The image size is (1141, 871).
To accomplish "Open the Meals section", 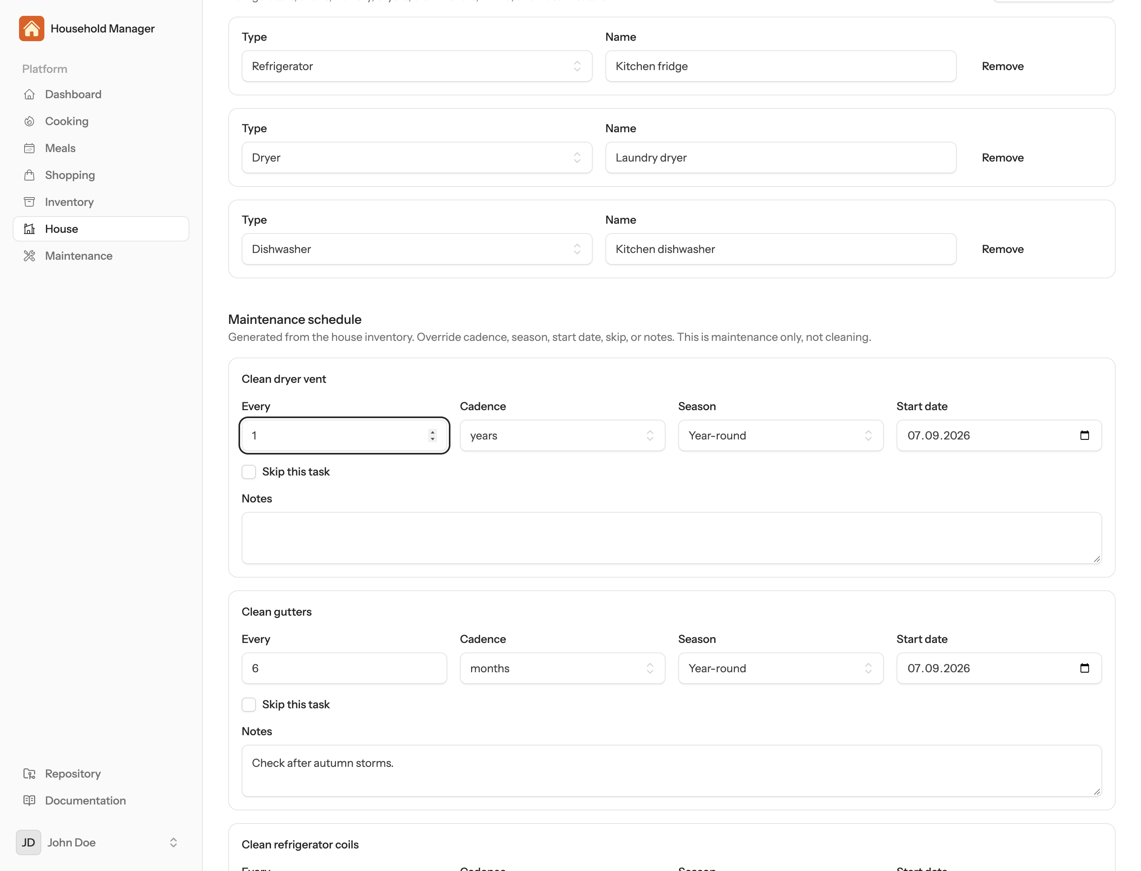I will pos(101,148).
